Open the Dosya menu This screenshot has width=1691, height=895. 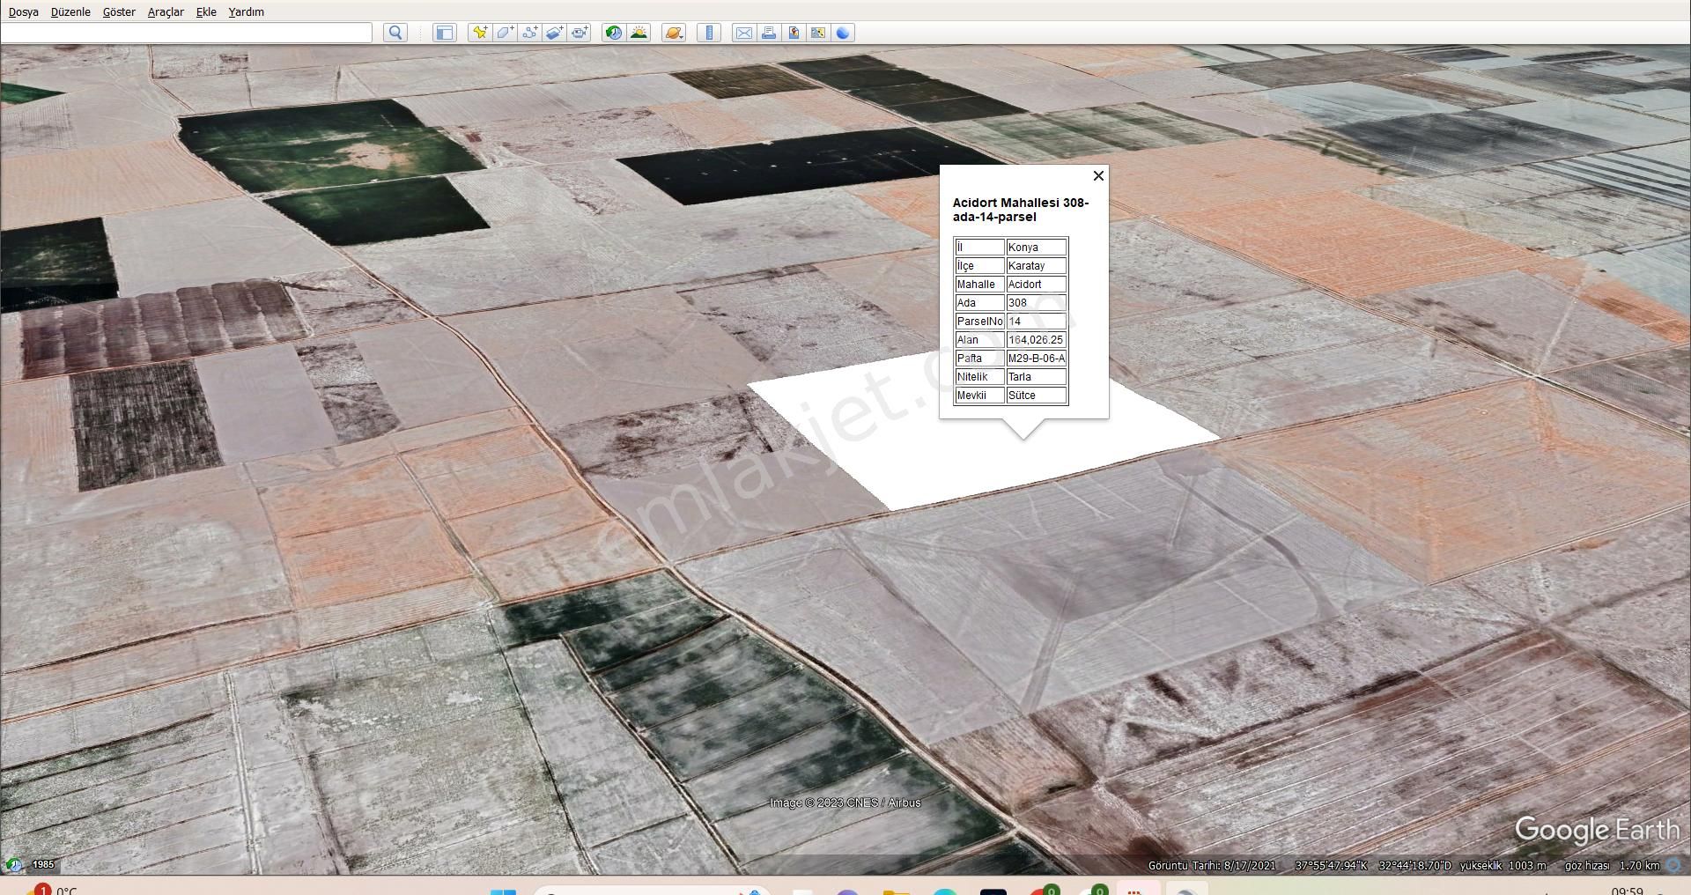tap(24, 11)
